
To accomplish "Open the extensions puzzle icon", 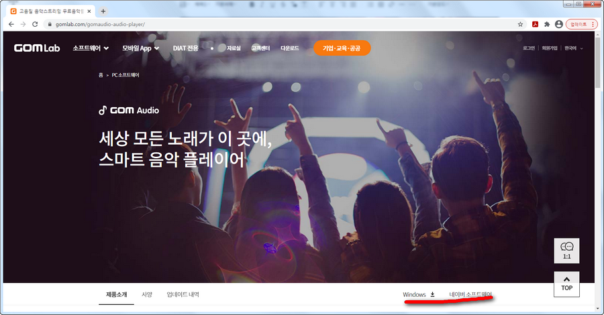I will pos(546,24).
